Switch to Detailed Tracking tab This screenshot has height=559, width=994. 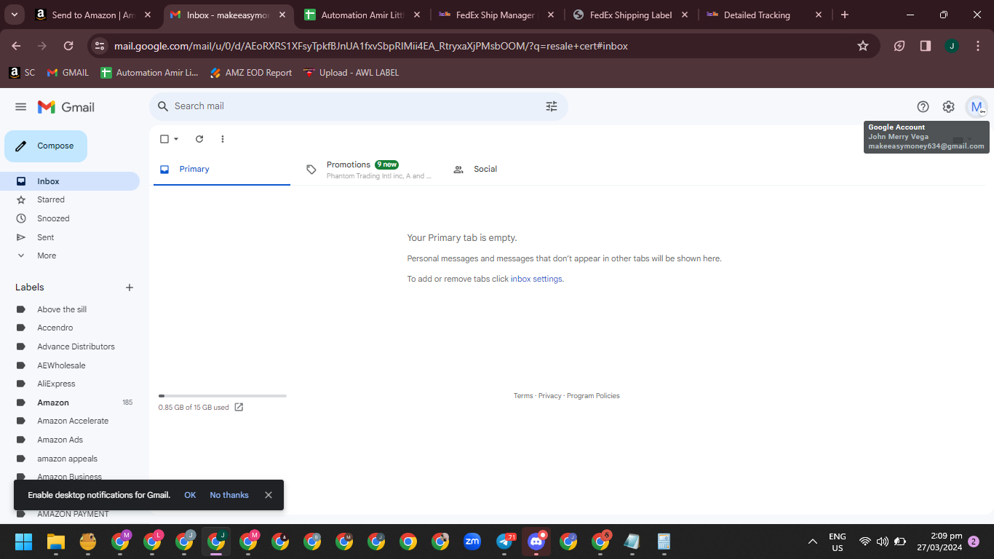[766, 15]
